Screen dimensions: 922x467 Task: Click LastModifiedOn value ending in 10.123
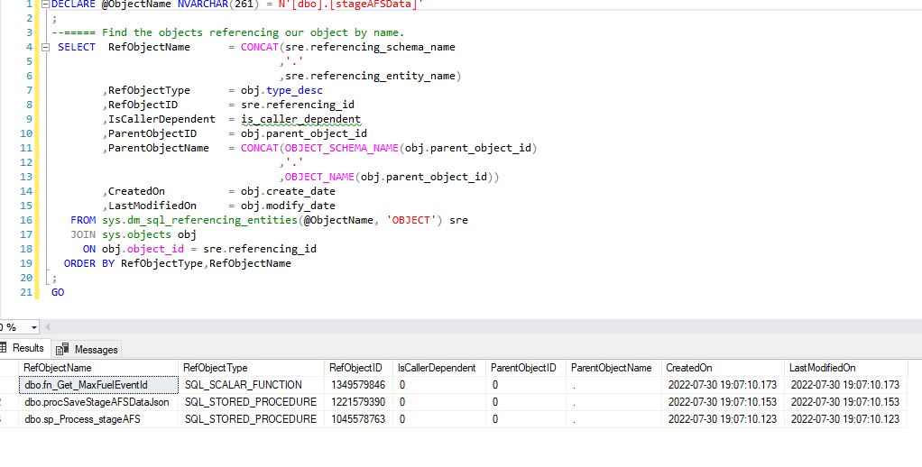click(846, 419)
